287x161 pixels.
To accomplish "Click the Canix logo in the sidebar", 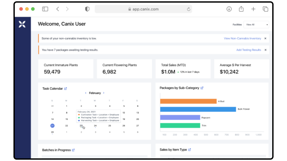I will (22, 24).
